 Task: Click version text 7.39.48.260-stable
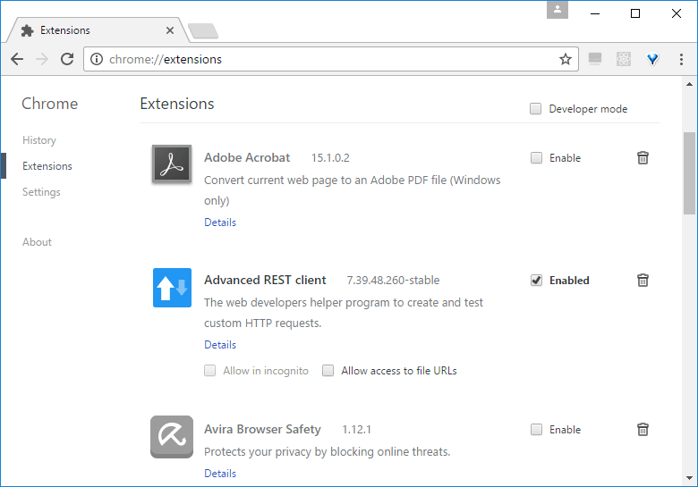click(393, 281)
